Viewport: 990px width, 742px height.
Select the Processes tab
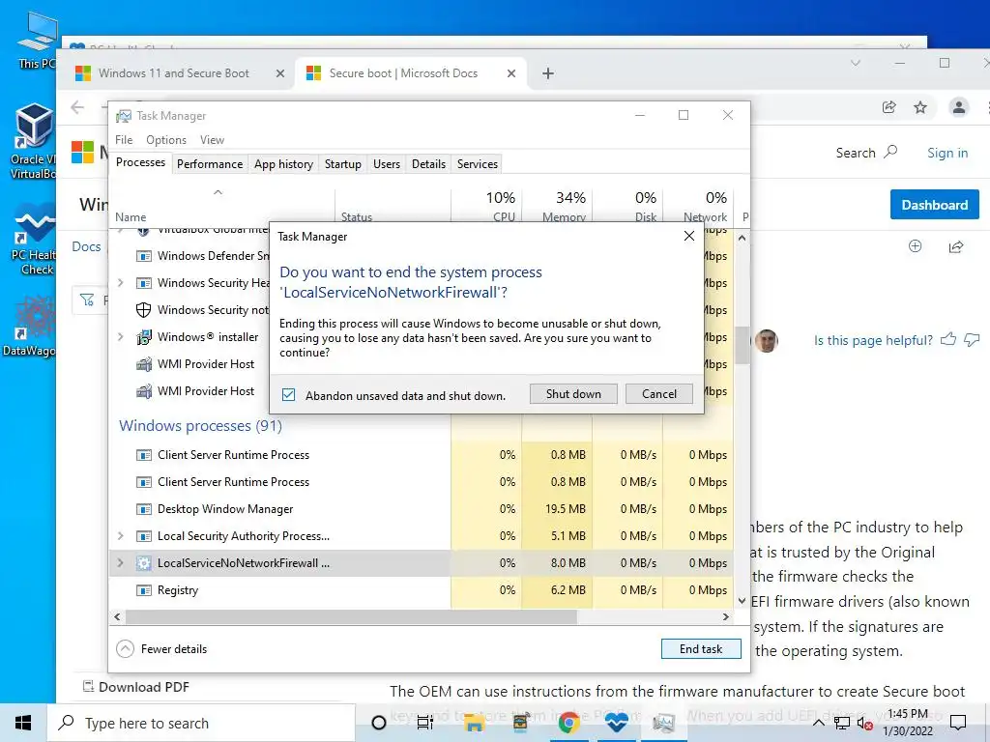click(140, 162)
